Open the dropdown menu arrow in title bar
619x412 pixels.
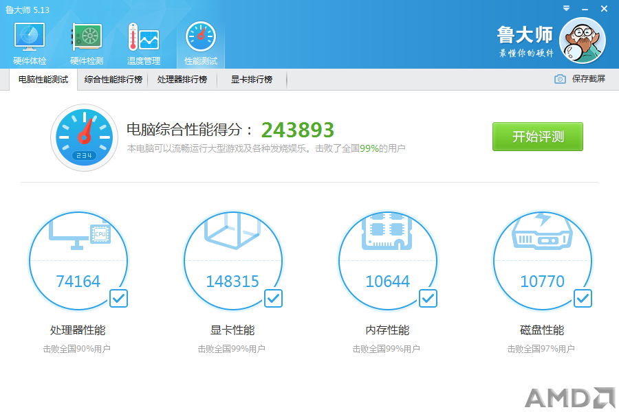coord(566,8)
